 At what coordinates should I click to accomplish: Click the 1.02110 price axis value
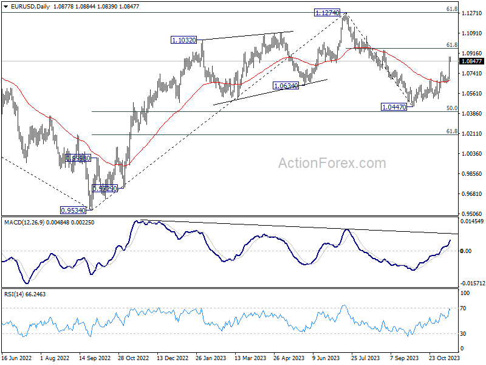pos(472,133)
